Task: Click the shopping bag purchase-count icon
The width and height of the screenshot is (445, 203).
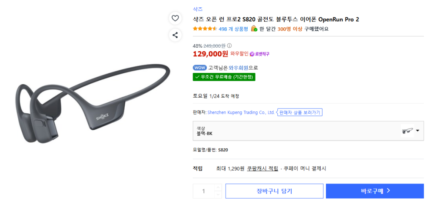Action: (254, 29)
